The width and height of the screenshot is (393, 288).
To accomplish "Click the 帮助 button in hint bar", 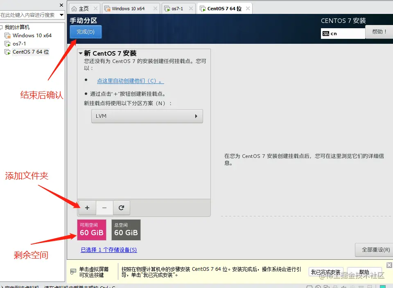I will click(x=364, y=272).
